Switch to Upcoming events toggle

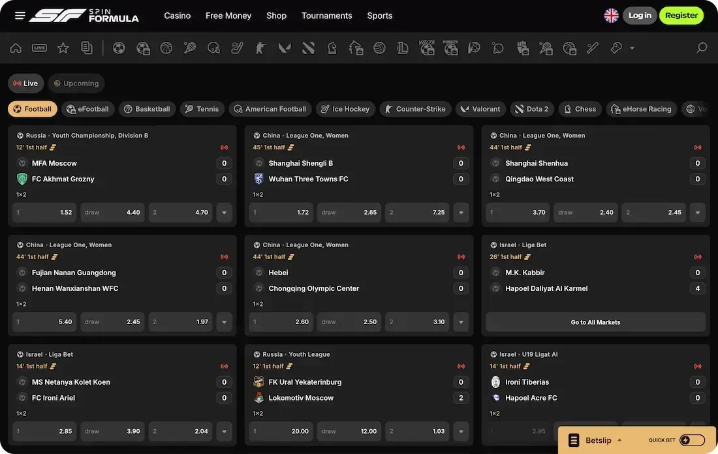76,83
